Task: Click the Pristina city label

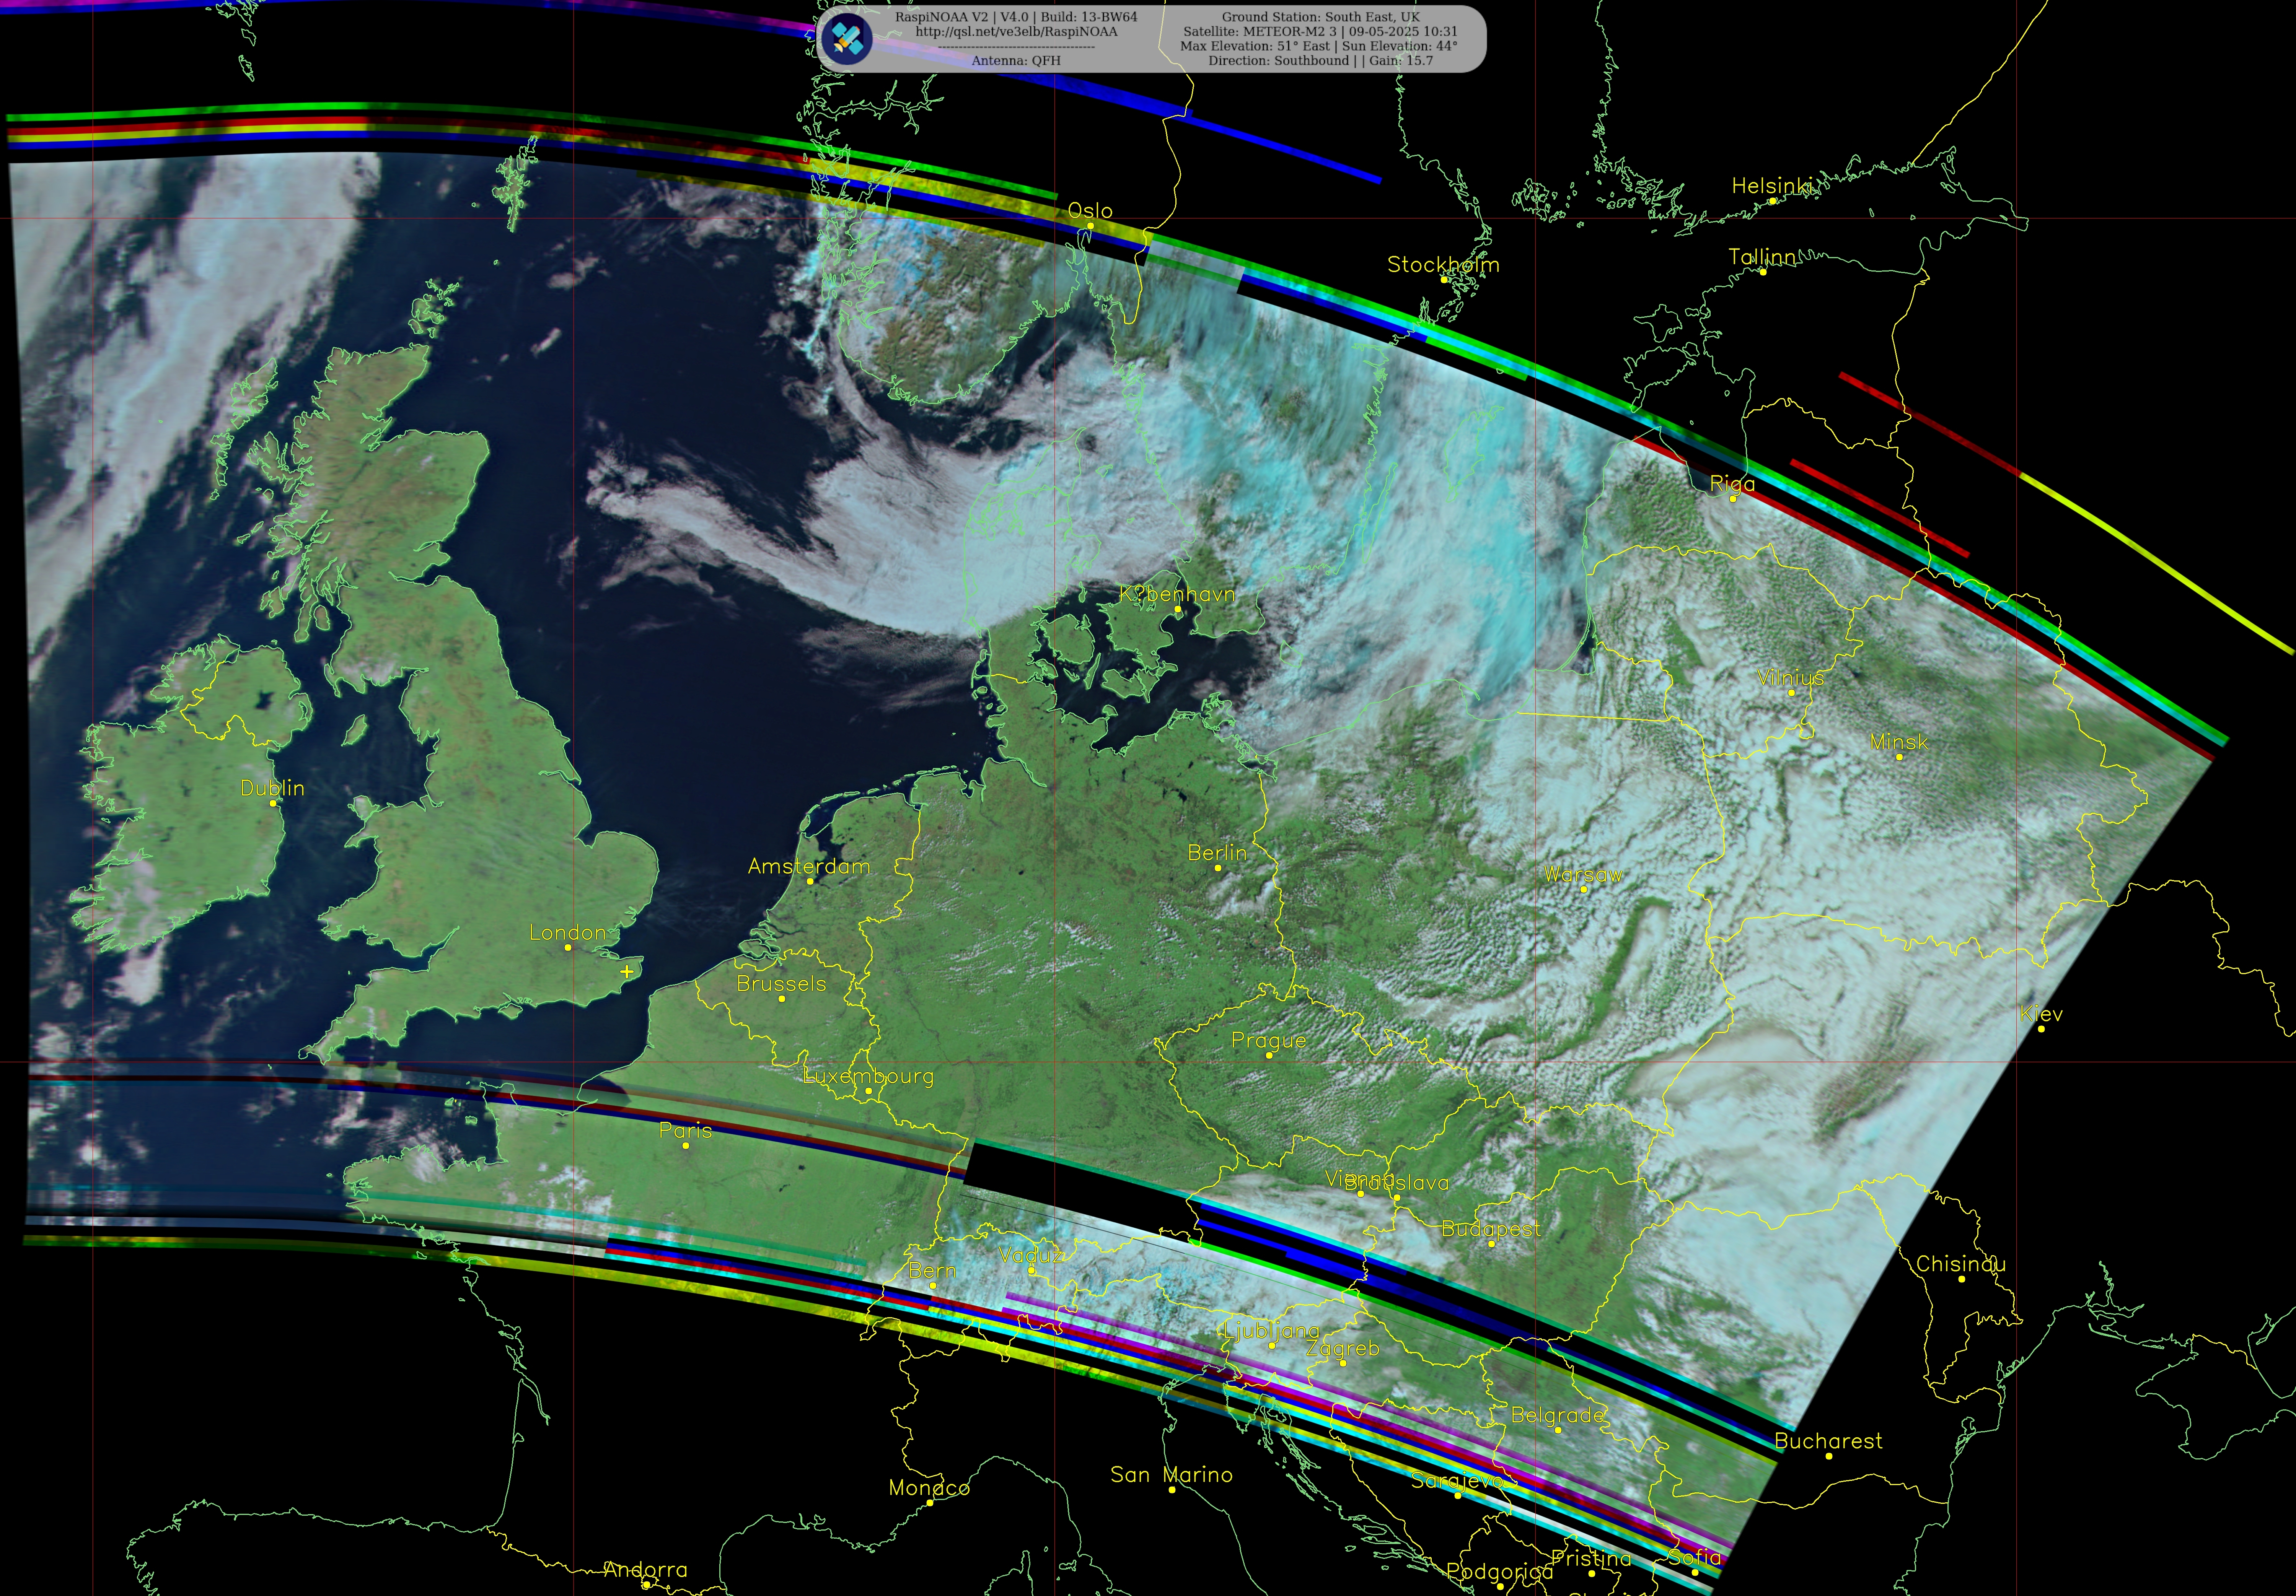Action: coord(1591,1559)
